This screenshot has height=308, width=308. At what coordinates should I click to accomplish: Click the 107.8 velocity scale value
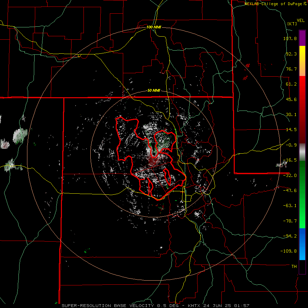coord(290,38)
